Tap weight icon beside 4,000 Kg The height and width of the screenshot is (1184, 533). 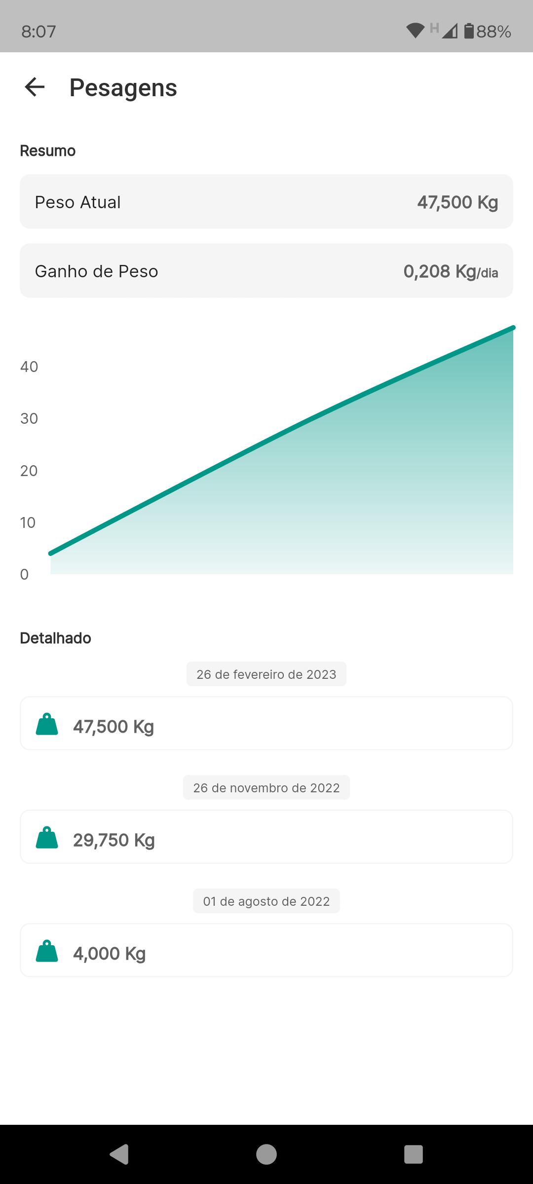[47, 951]
